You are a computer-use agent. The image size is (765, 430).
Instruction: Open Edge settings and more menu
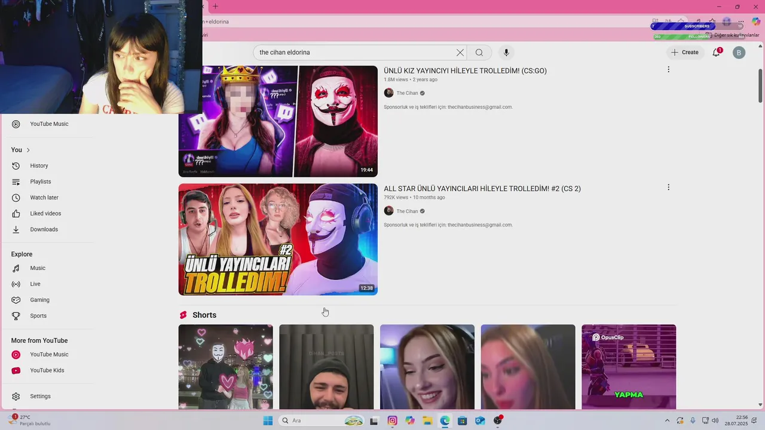[741, 21]
